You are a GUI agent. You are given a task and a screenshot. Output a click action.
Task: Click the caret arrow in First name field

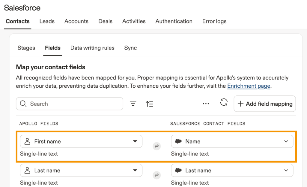(135, 141)
